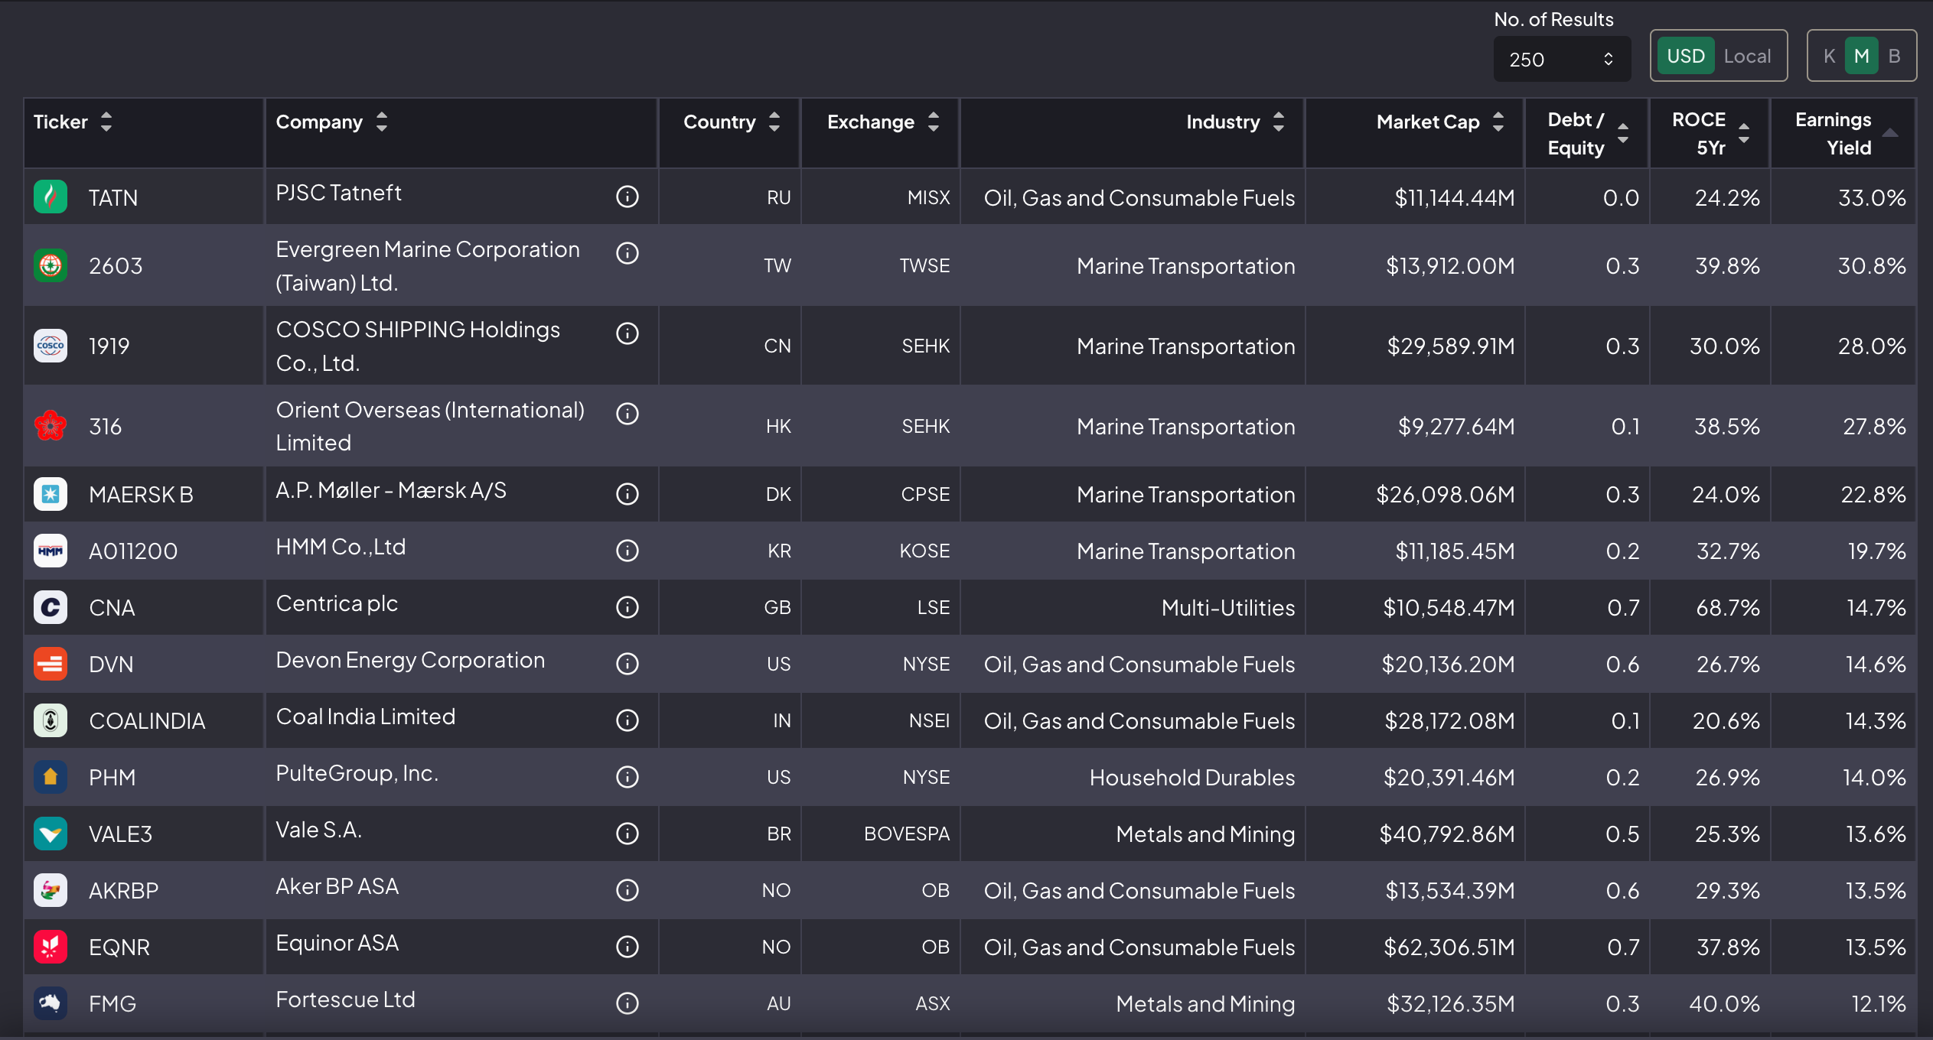The height and width of the screenshot is (1040, 1933).
Task: Click earnings yield 33.0% for Tatneft
Action: point(1872,198)
